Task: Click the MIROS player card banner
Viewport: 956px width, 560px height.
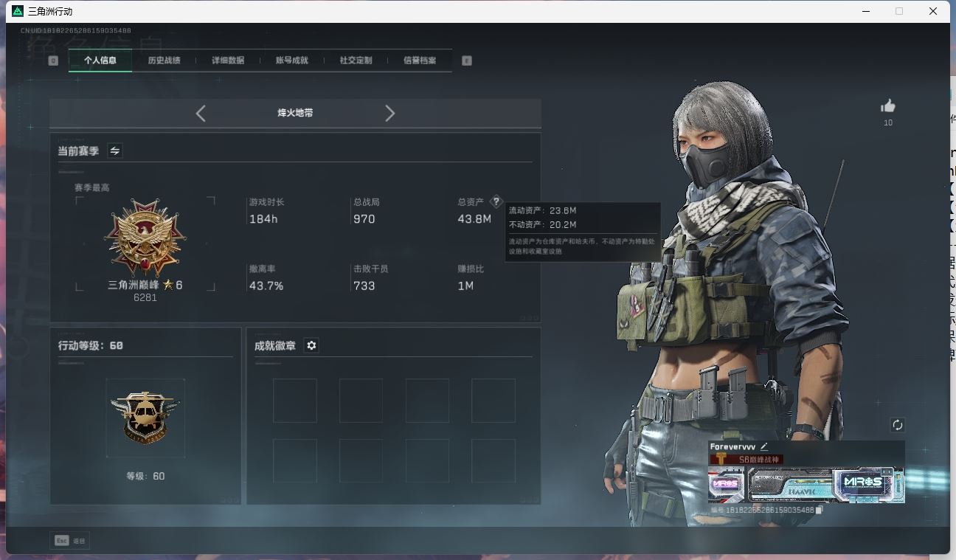Action: click(806, 485)
